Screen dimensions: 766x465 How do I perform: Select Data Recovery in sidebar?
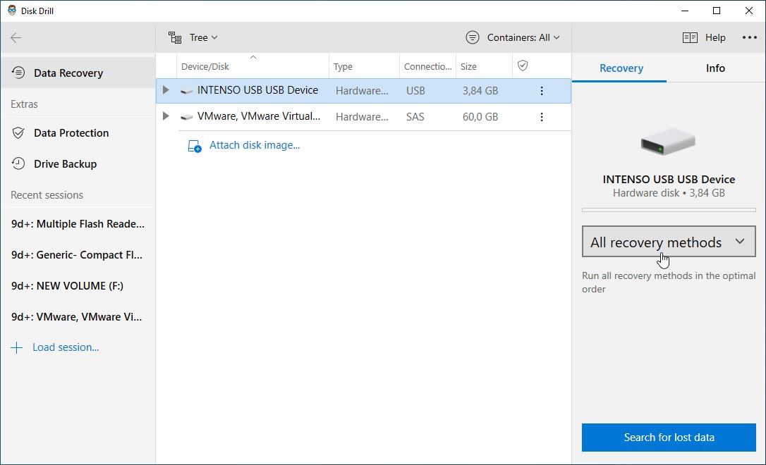pos(78,73)
